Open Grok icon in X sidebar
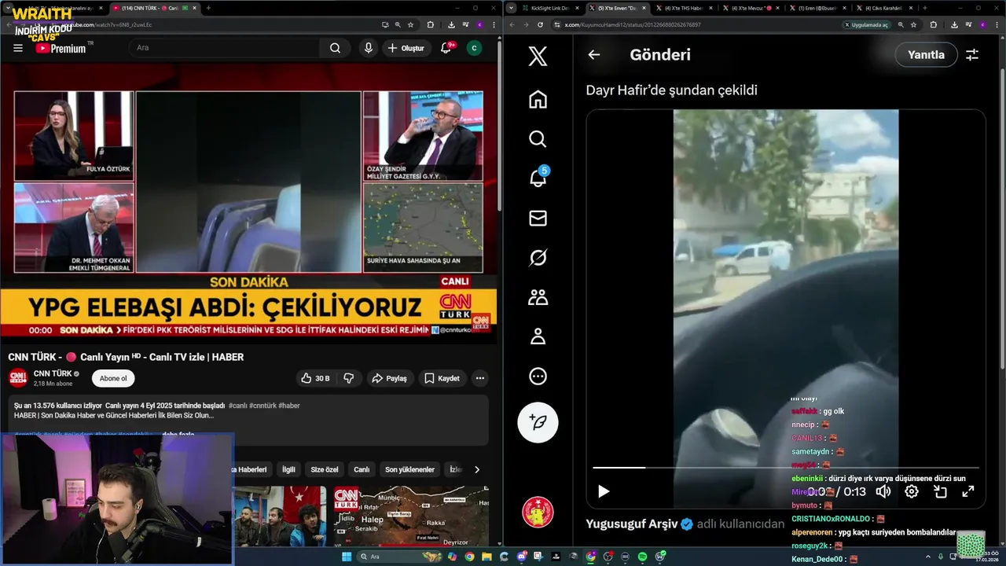This screenshot has width=1006, height=566. tap(538, 258)
